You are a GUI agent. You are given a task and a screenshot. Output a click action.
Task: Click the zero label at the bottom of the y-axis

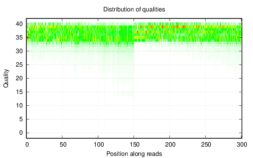click(21, 133)
